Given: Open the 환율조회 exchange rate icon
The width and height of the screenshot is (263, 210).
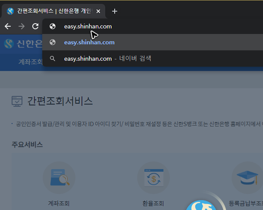Looking at the screenshot, I should (153, 178).
